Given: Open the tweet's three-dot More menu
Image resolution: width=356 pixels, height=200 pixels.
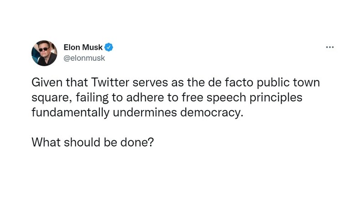Looking at the screenshot, I should [x=330, y=47].
